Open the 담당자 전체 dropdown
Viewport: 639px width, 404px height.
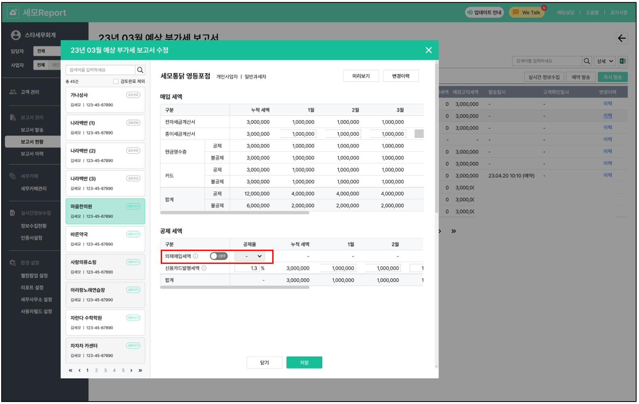coord(42,51)
